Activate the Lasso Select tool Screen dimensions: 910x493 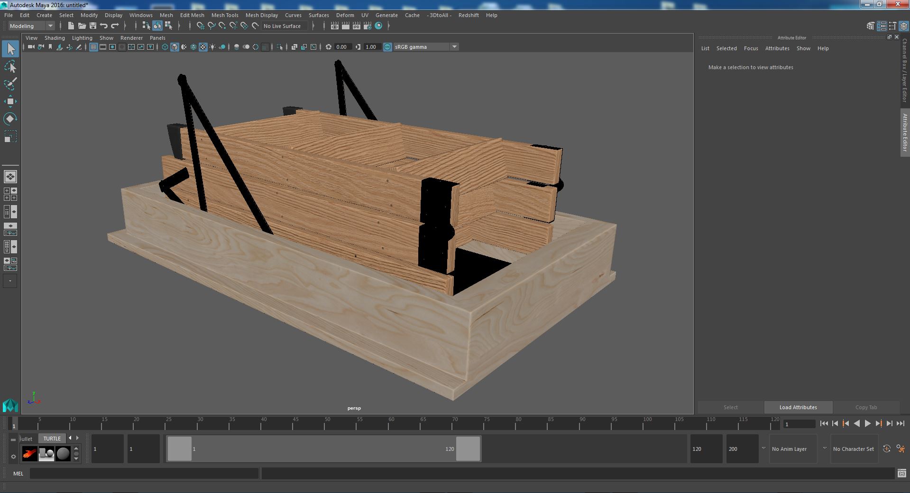click(10, 67)
